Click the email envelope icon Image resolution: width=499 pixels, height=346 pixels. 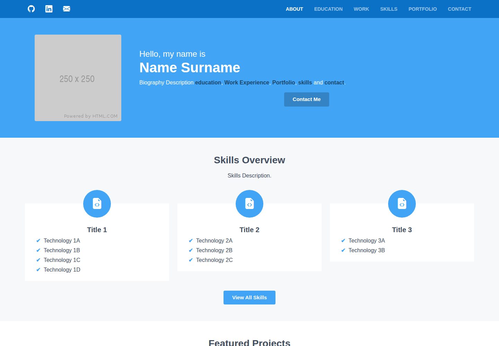point(67,9)
